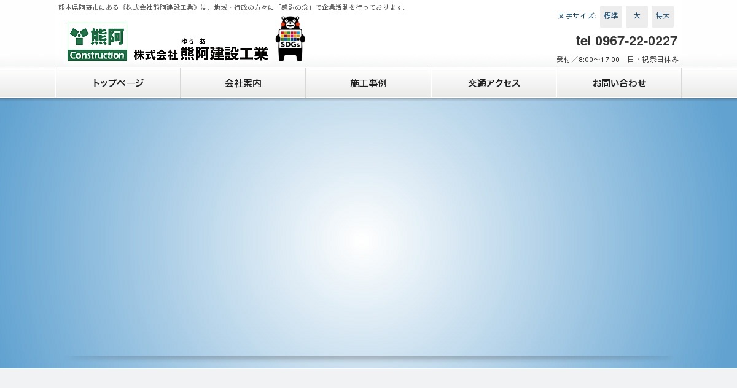Click the green 熊阿 Construction logo
This screenshot has height=388, width=737.
coord(97,42)
